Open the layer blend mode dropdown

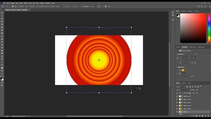pyautogui.click(x=183, y=90)
